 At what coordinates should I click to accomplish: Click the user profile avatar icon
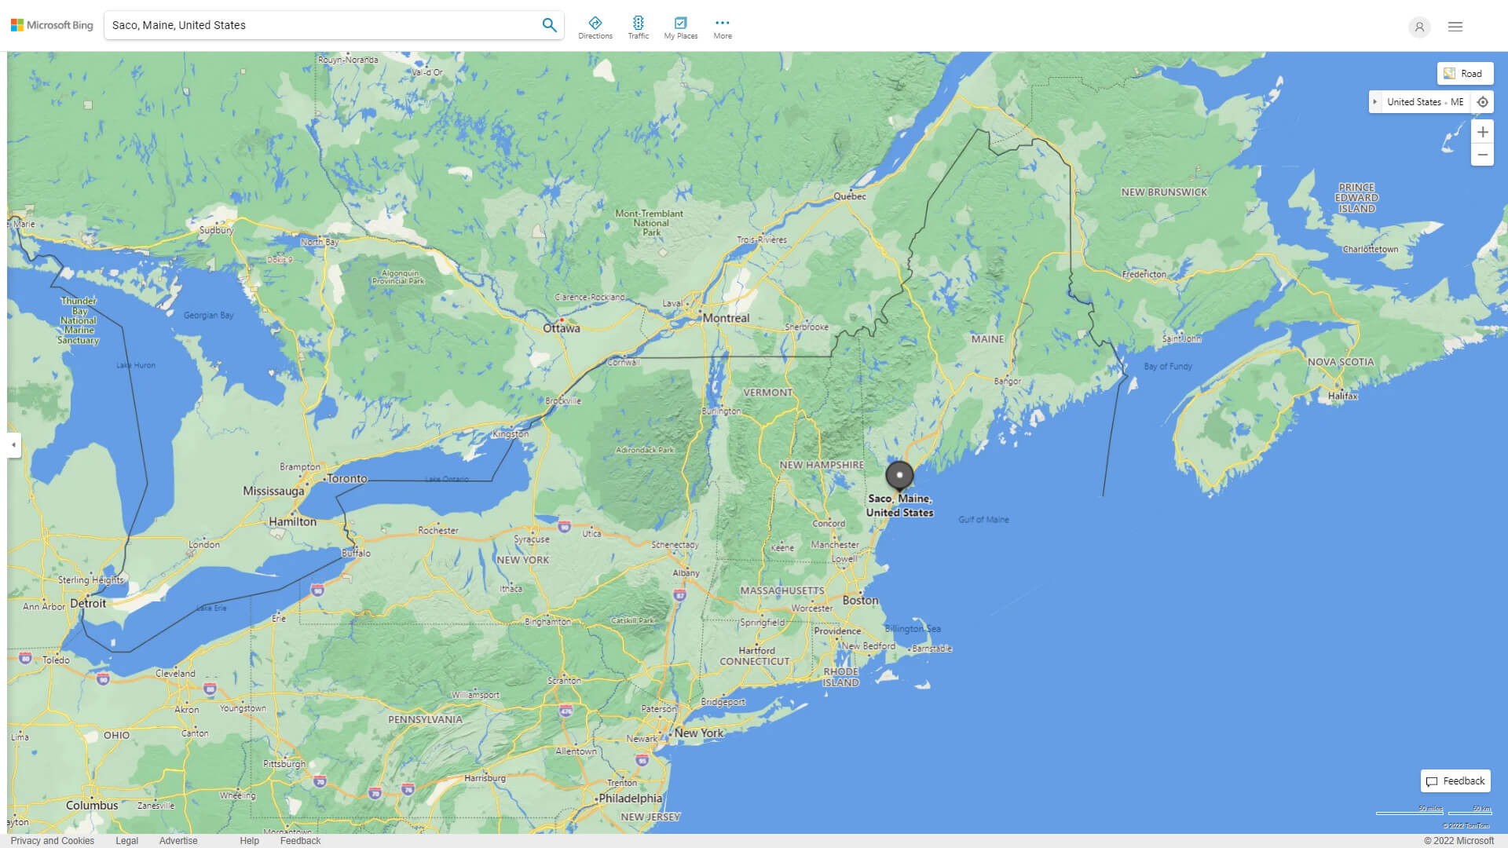pos(1419,27)
